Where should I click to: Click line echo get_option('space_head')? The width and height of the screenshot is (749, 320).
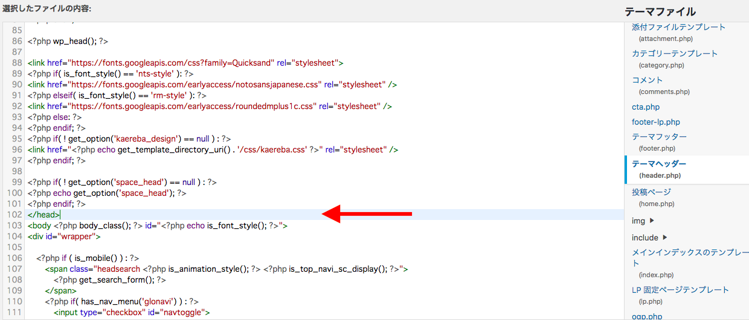tap(106, 193)
